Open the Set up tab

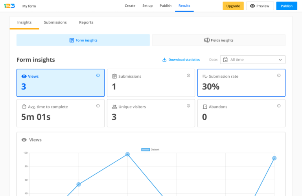coord(147,6)
